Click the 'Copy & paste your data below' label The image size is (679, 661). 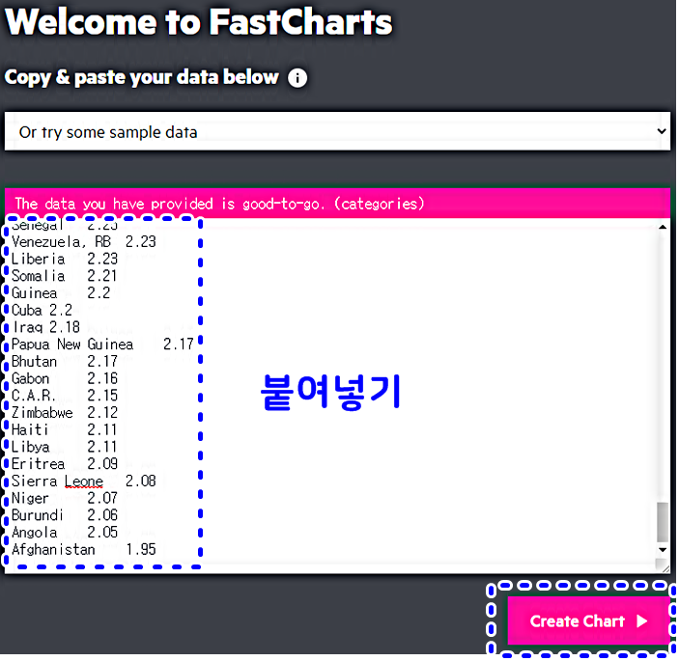click(142, 78)
